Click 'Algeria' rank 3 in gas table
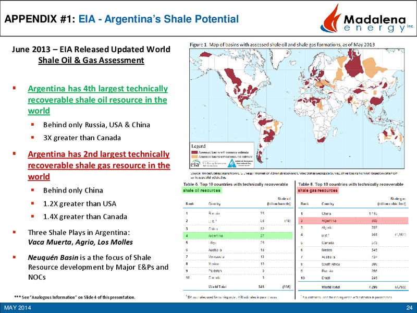This screenshot has height=313, width=417. click(x=327, y=228)
